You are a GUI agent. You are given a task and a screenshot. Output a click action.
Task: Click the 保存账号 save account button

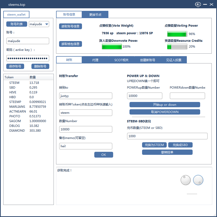coord(15,66)
